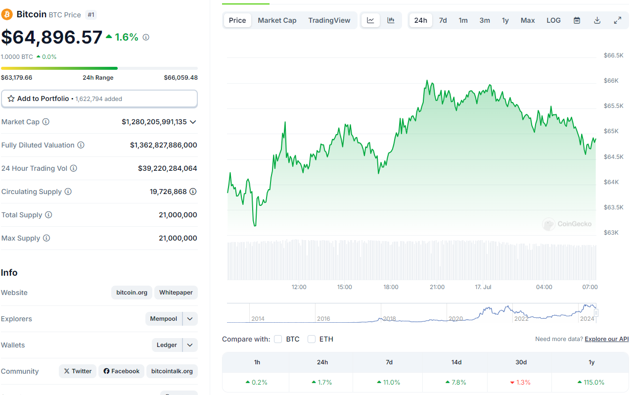Viewport: 633px width, 395px height.
Task: Select 1m time range
Action: point(463,20)
